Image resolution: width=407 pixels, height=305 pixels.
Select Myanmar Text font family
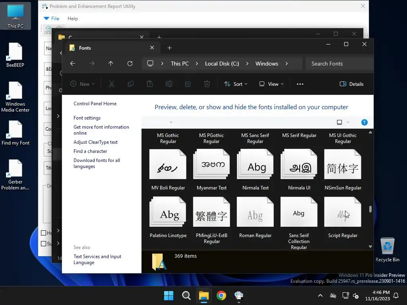click(211, 170)
